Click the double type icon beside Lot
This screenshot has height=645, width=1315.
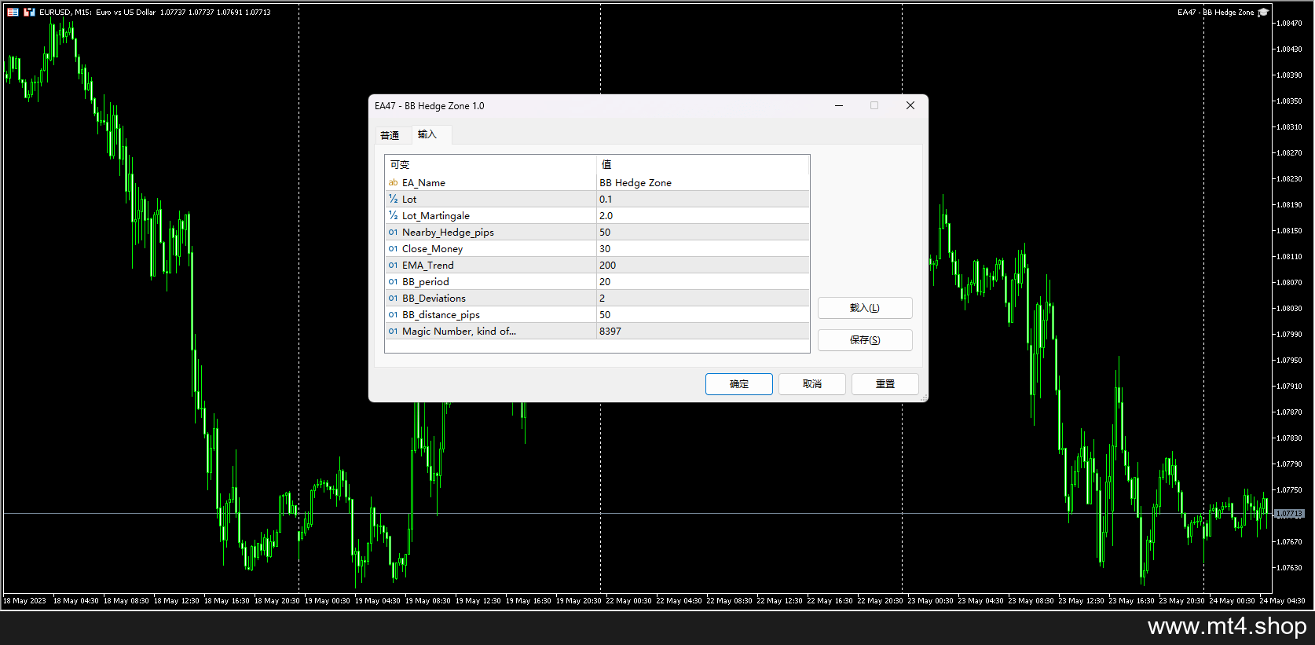coord(393,200)
